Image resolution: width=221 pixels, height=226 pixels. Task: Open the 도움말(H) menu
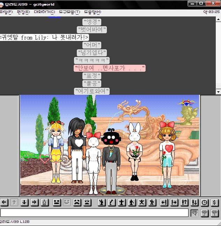92,12
